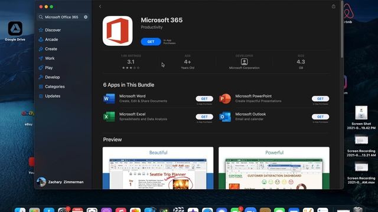378x212 pixels.
Task: Click Zachary Zimmerman account avatar
Action: click(x=41, y=182)
